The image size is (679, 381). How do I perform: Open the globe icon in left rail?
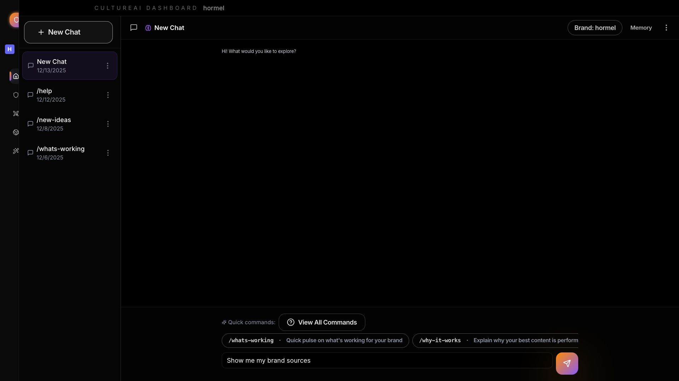click(16, 132)
